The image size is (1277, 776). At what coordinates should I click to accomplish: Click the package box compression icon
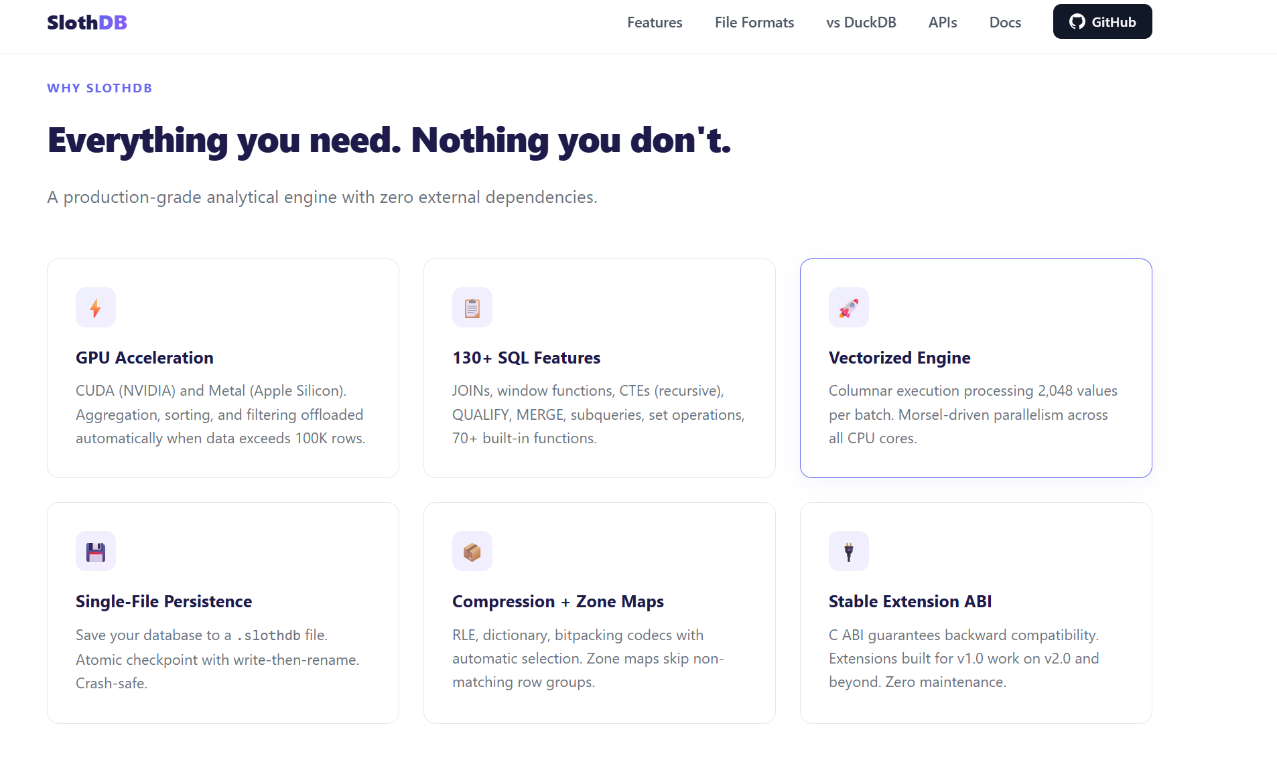coord(472,551)
